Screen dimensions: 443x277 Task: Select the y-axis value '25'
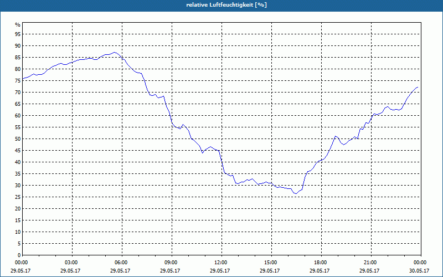(x=18, y=197)
